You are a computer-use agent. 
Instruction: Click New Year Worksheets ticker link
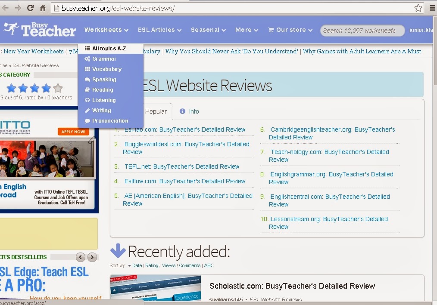[x=34, y=51]
